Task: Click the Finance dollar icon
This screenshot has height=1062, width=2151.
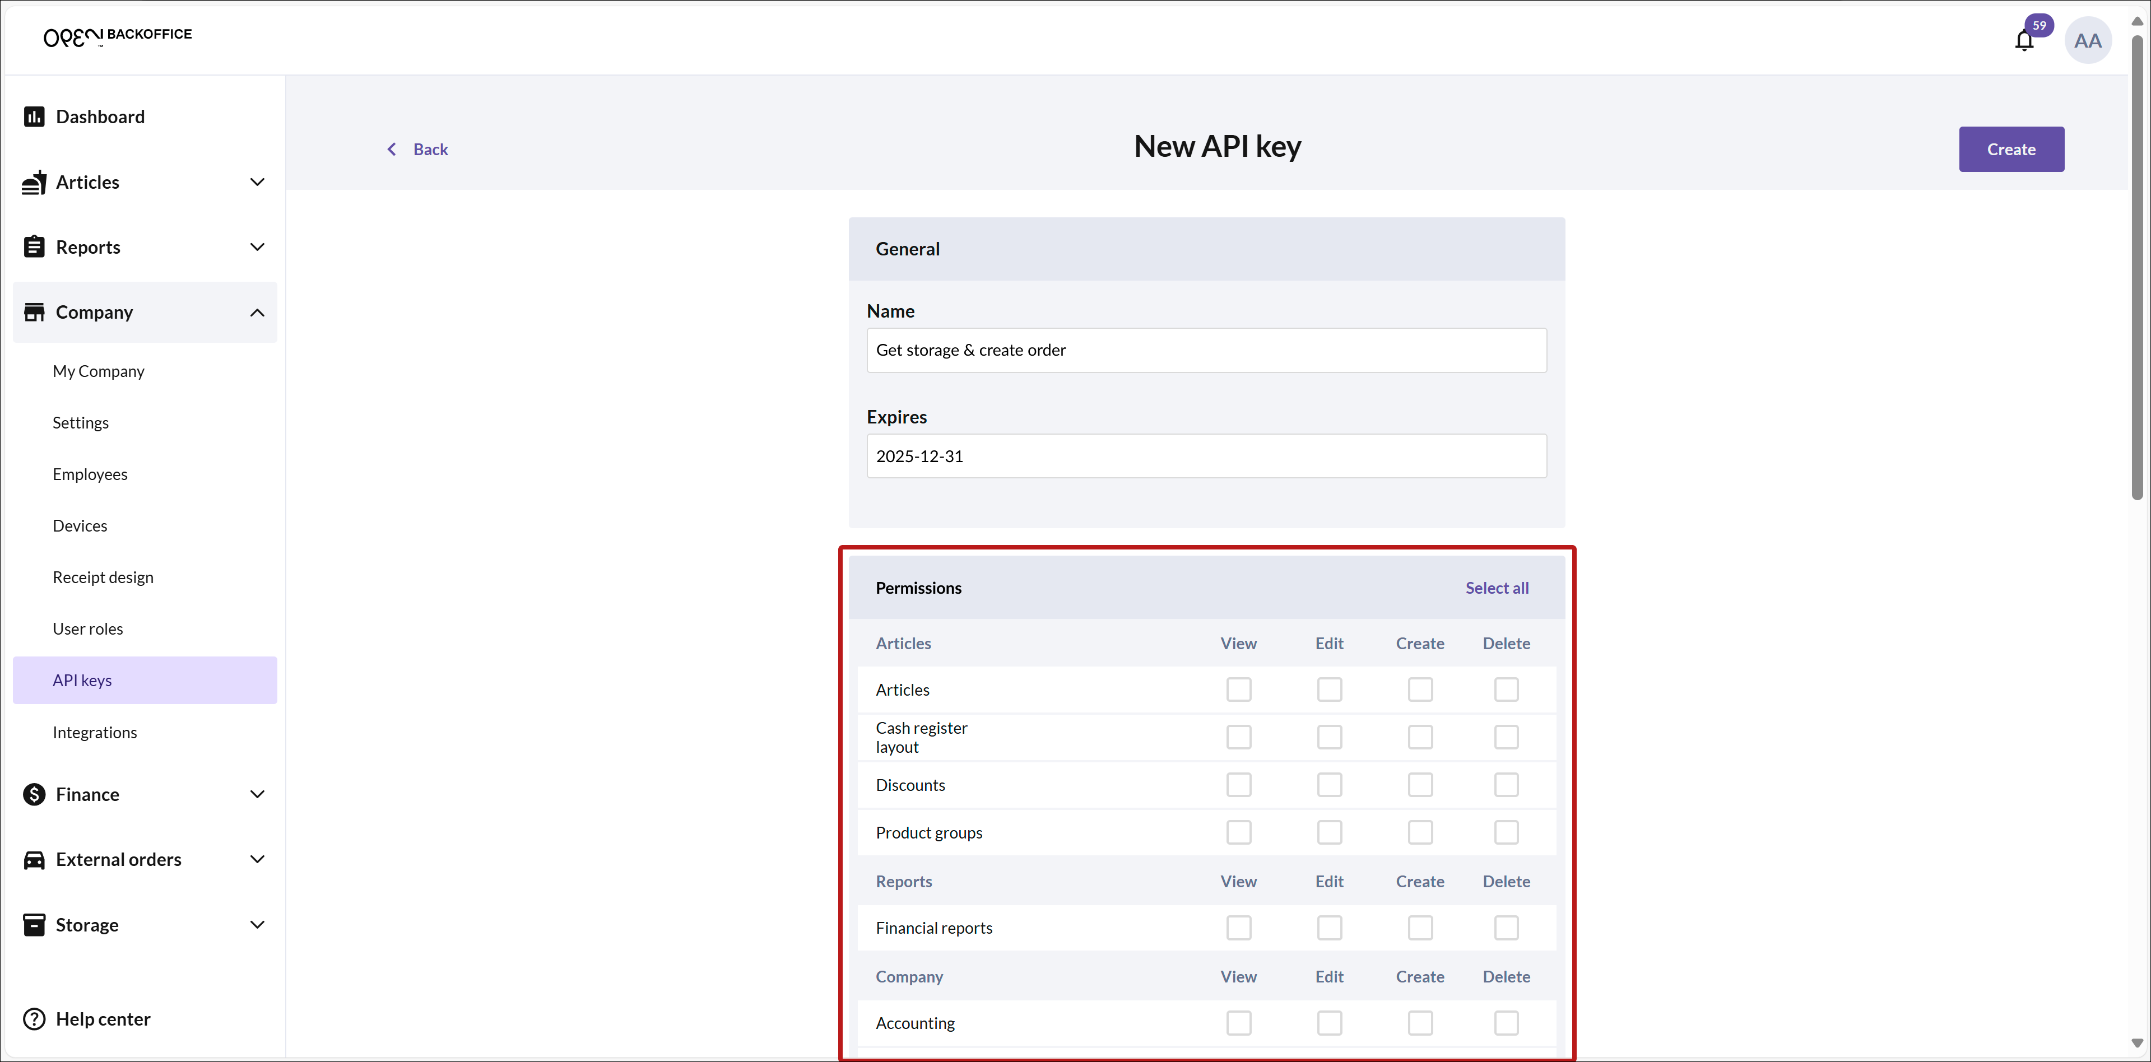Action: coord(34,794)
